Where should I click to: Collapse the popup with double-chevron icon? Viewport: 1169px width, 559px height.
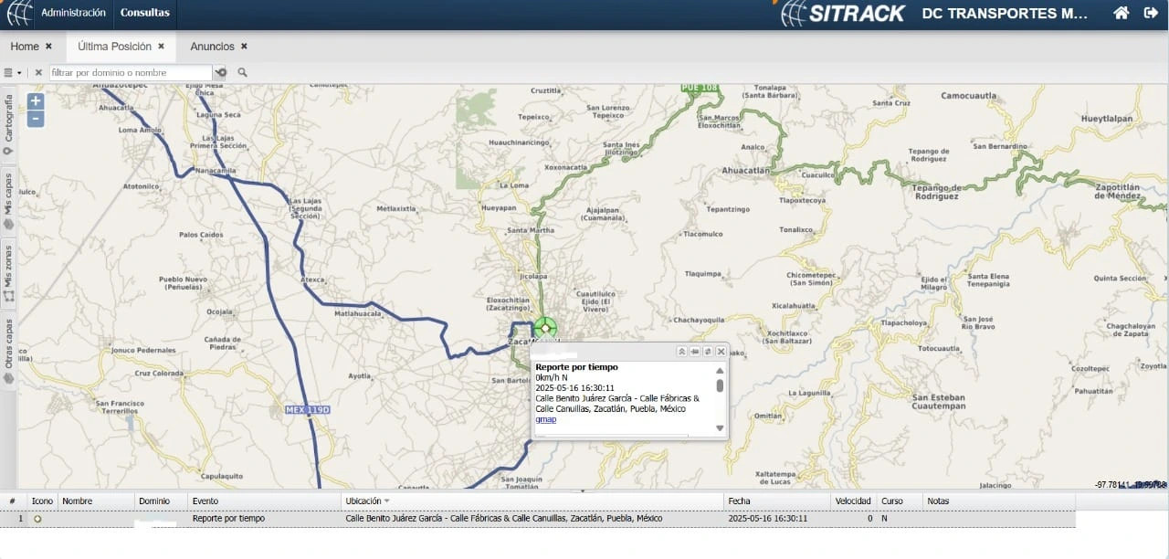pos(681,352)
